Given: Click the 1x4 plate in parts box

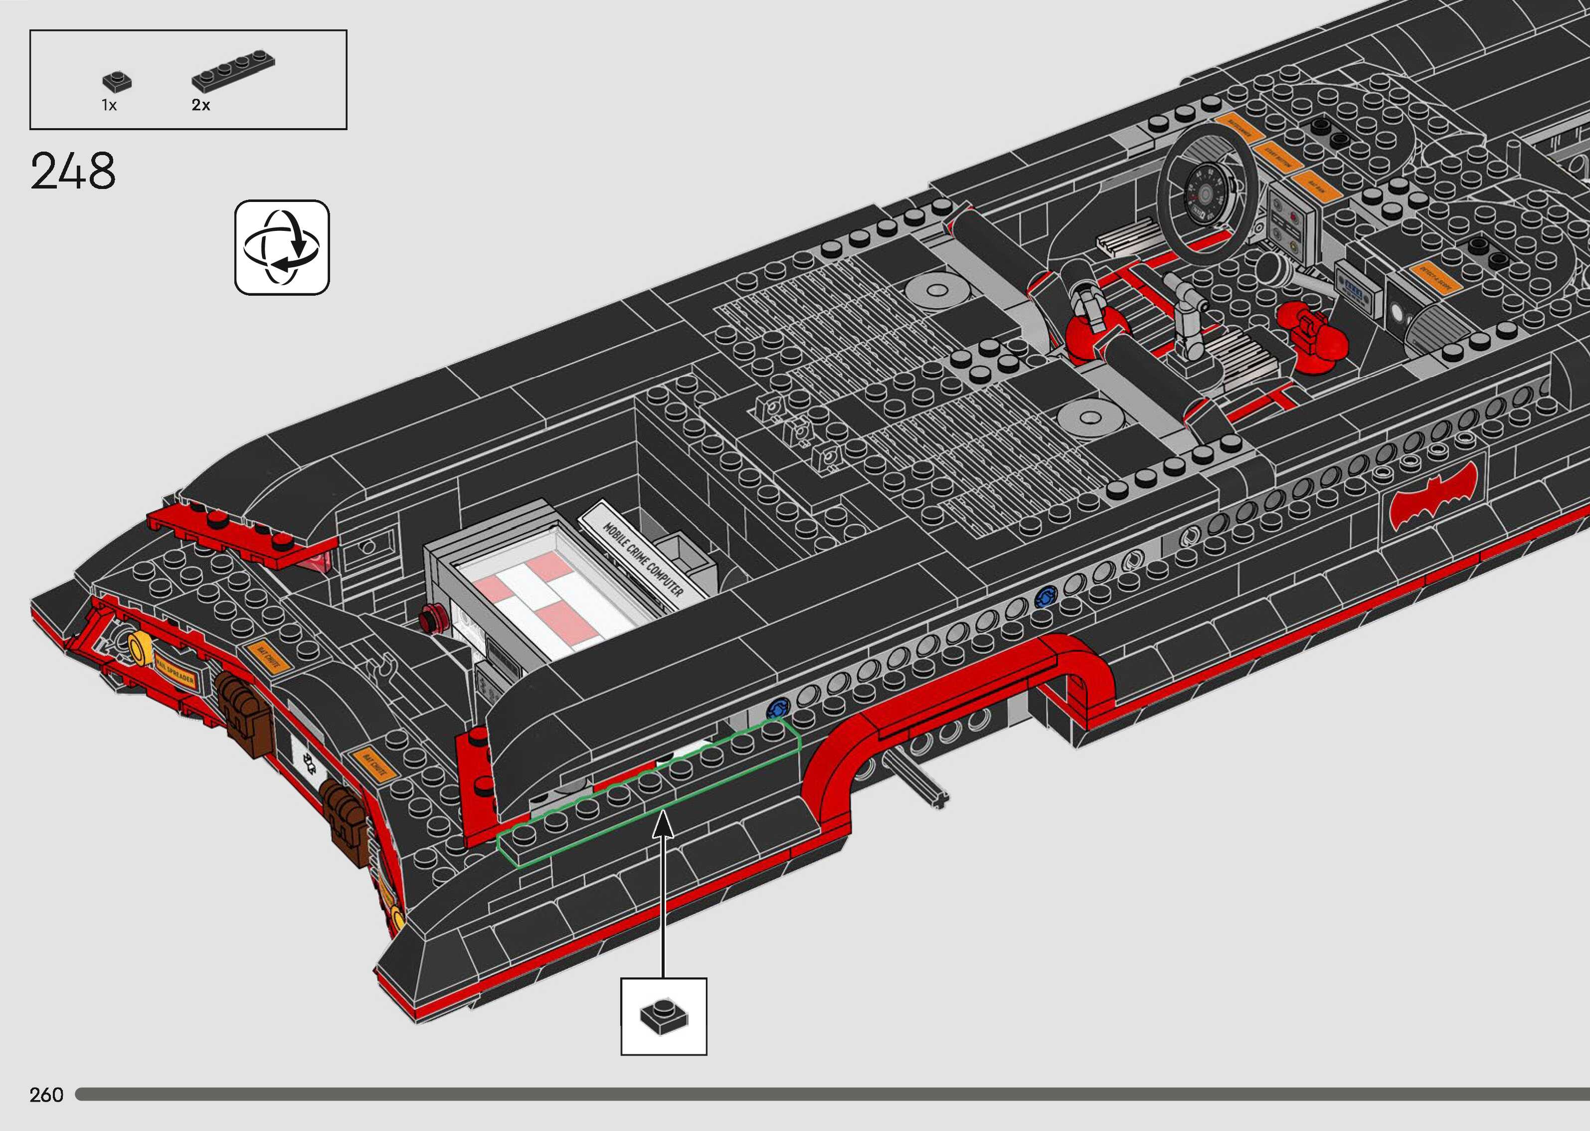Looking at the screenshot, I should point(232,72).
